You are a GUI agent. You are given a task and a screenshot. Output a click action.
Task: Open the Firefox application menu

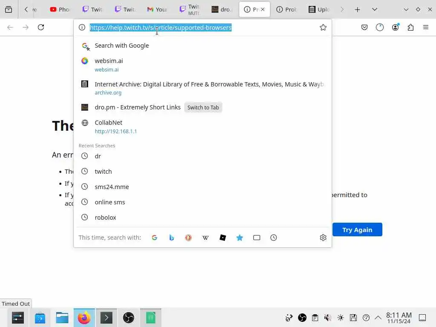426,27
